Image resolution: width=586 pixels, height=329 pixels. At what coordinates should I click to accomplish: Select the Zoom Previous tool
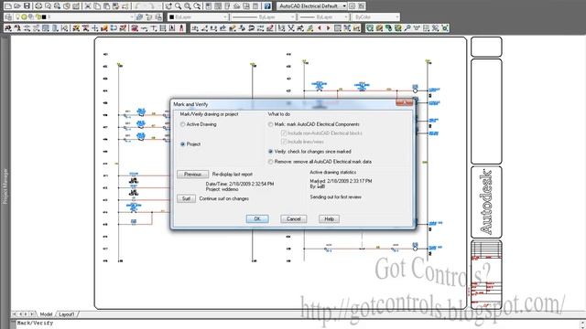point(197,6)
